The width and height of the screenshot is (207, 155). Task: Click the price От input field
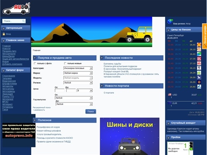(x=60, y=91)
